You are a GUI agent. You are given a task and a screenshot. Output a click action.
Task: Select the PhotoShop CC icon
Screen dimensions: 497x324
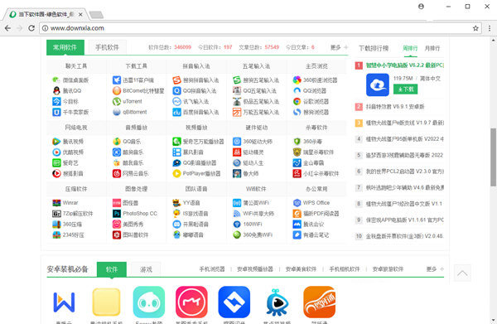pos(117,213)
